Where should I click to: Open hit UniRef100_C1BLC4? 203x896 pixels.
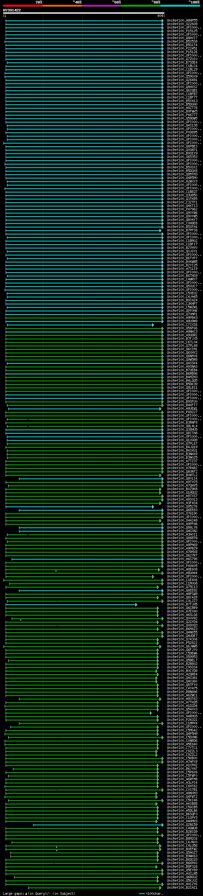[x=182, y=66]
